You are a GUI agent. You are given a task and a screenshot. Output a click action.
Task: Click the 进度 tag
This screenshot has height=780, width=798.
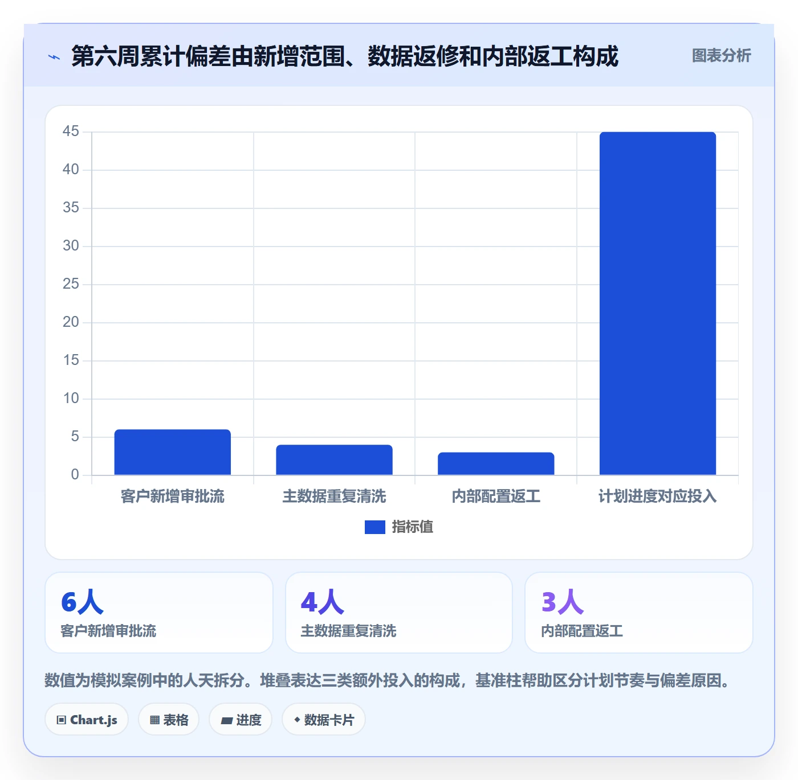tap(241, 720)
